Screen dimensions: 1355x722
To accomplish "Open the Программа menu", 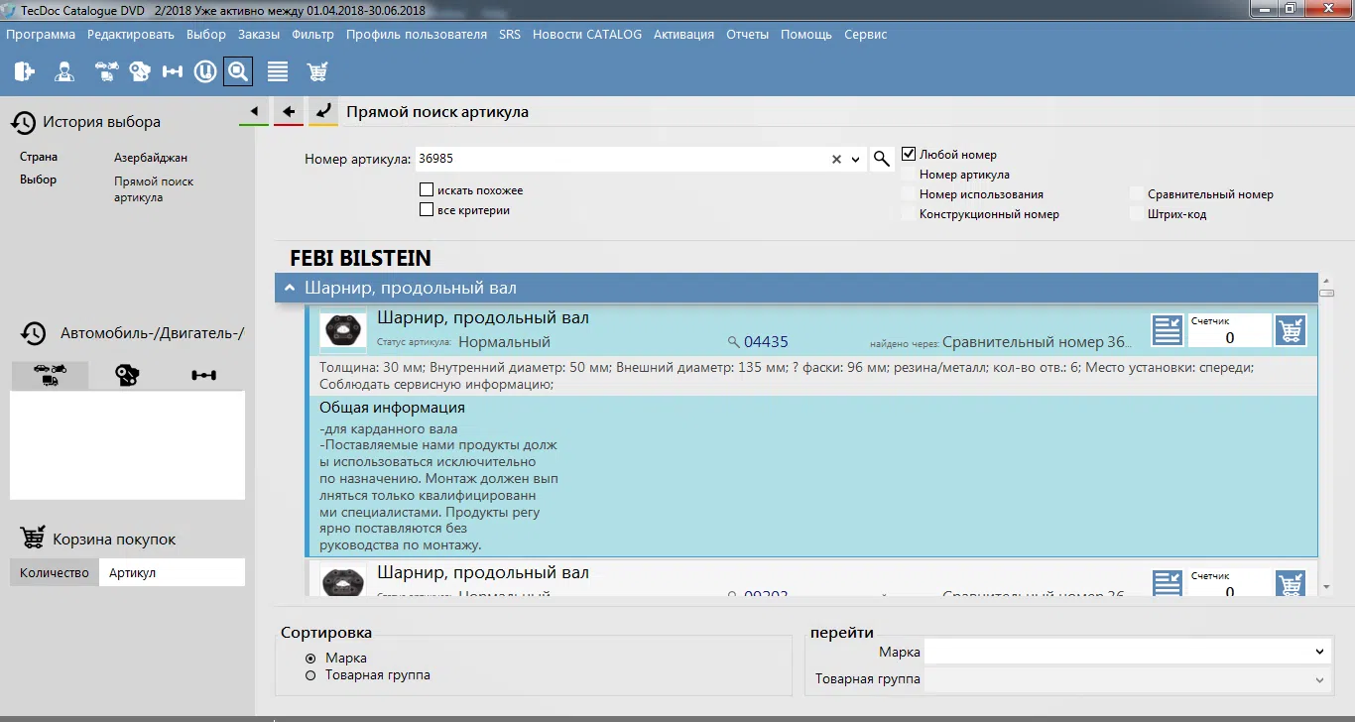I will (41, 34).
